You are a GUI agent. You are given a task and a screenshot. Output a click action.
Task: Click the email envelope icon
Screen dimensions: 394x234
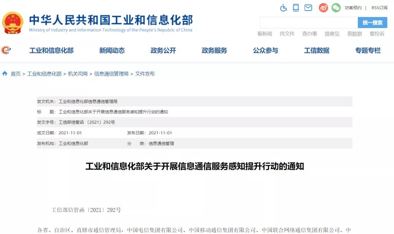tap(308, 8)
